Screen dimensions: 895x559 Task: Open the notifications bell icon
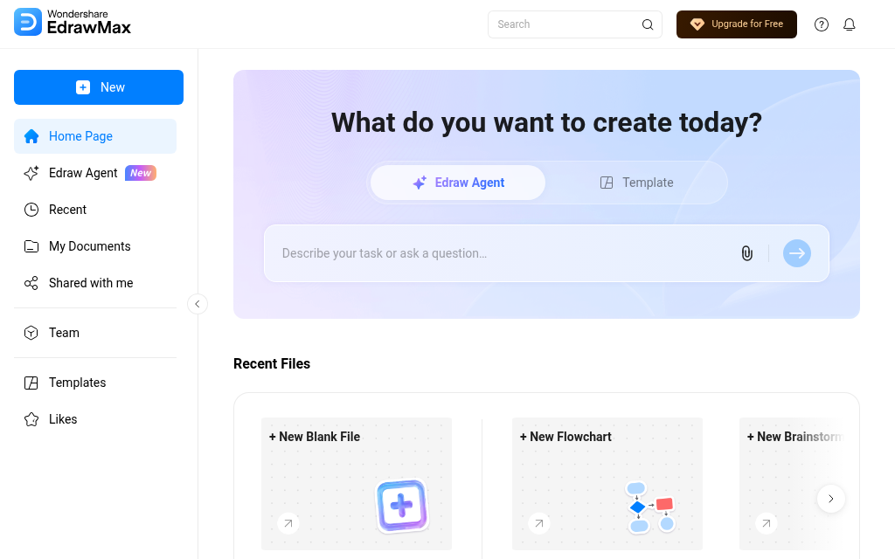click(x=850, y=24)
